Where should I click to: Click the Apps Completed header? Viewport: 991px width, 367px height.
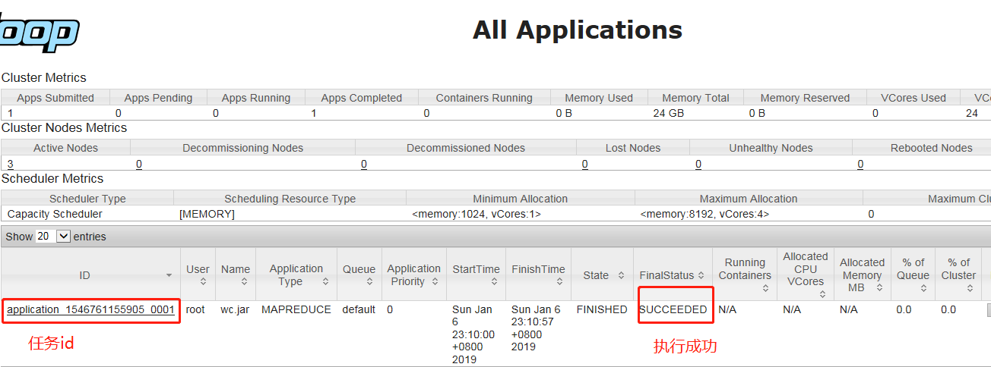click(362, 98)
